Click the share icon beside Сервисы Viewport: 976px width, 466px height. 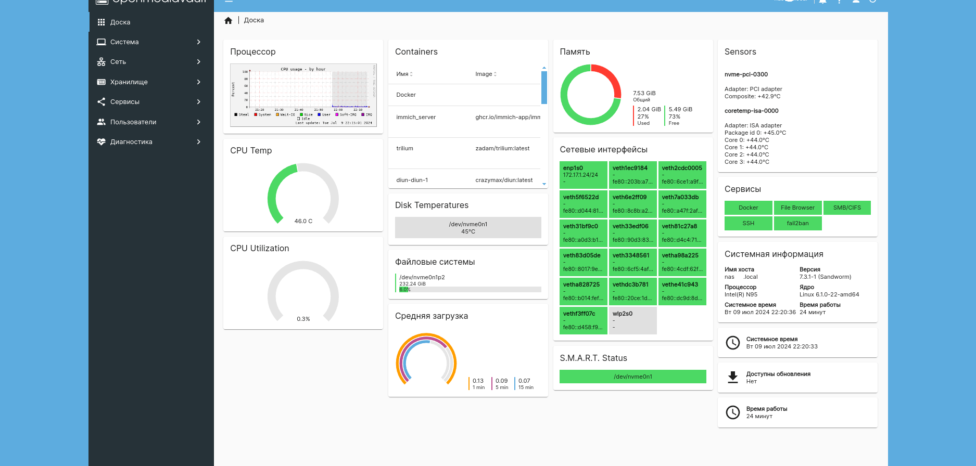(x=101, y=102)
